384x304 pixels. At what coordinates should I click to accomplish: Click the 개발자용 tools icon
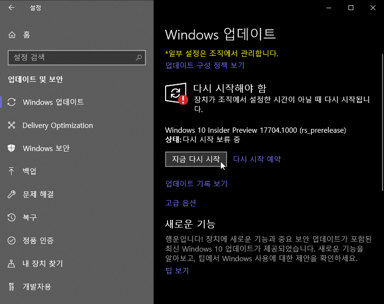(x=12, y=287)
